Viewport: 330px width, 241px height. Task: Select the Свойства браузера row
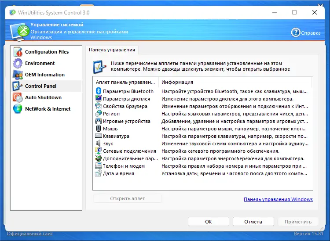click(x=202, y=106)
